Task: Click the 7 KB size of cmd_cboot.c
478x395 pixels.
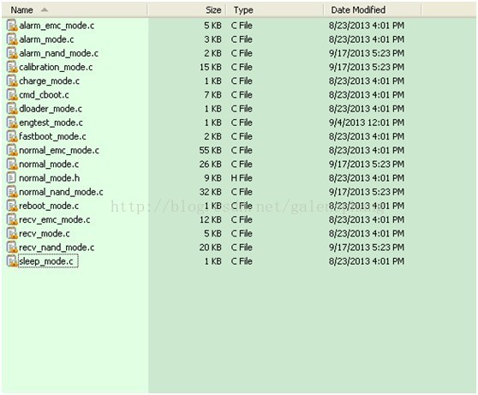Action: click(212, 95)
